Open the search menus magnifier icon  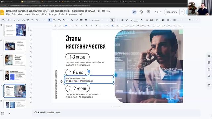click(3, 20)
